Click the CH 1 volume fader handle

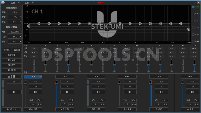coord(25,84)
